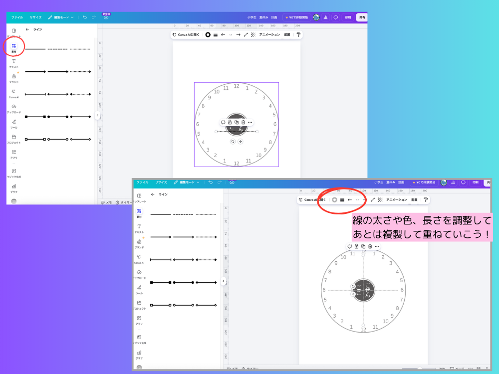Open ファイル menu in upper Canva window
Image resolution: width=499 pixels, height=374 pixels.
pos(17,17)
